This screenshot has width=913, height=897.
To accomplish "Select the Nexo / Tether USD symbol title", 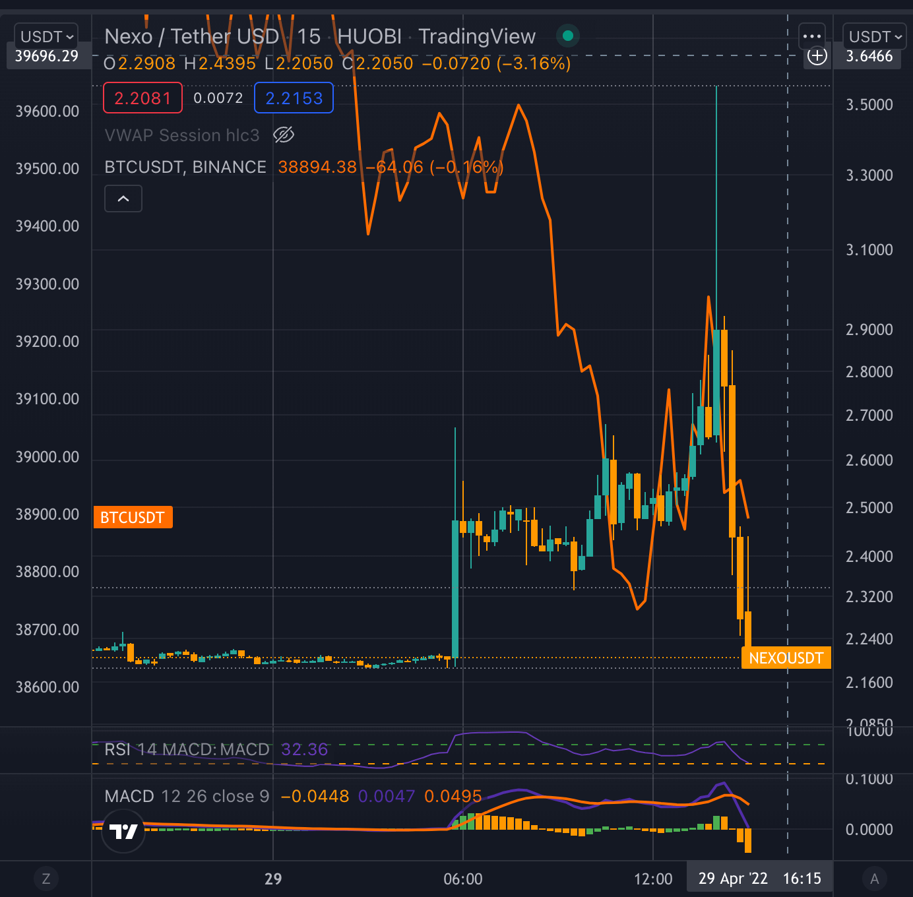I will coord(192,36).
